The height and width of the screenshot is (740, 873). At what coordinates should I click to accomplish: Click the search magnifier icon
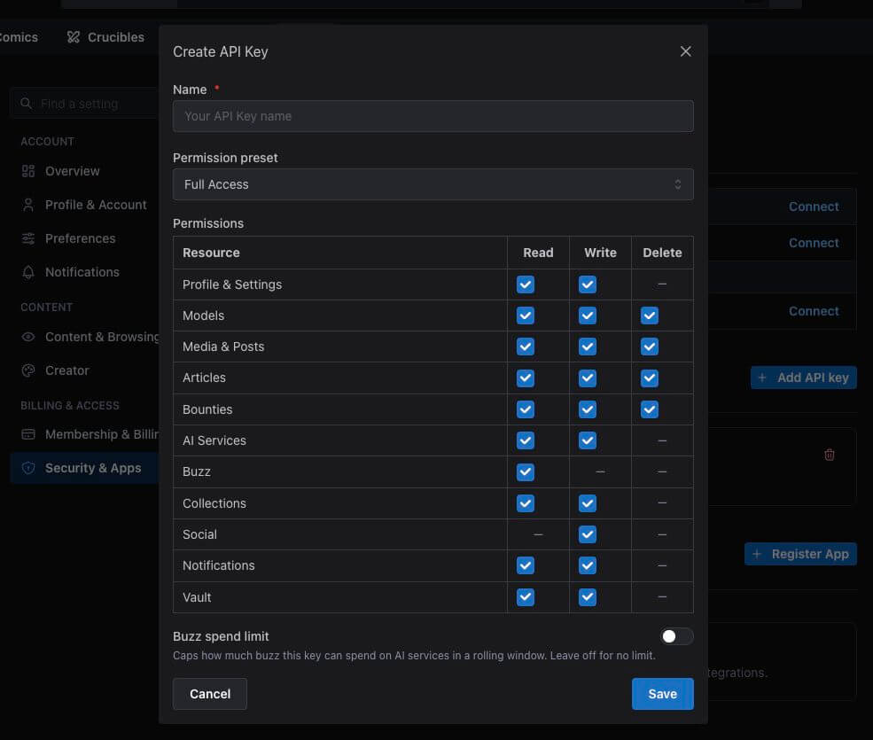click(x=27, y=104)
